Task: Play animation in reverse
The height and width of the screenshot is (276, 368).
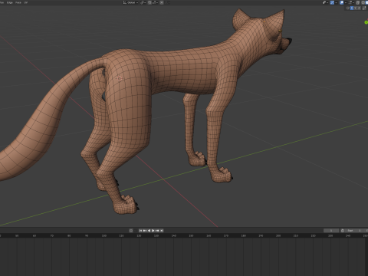Action: pyautogui.click(x=149, y=231)
